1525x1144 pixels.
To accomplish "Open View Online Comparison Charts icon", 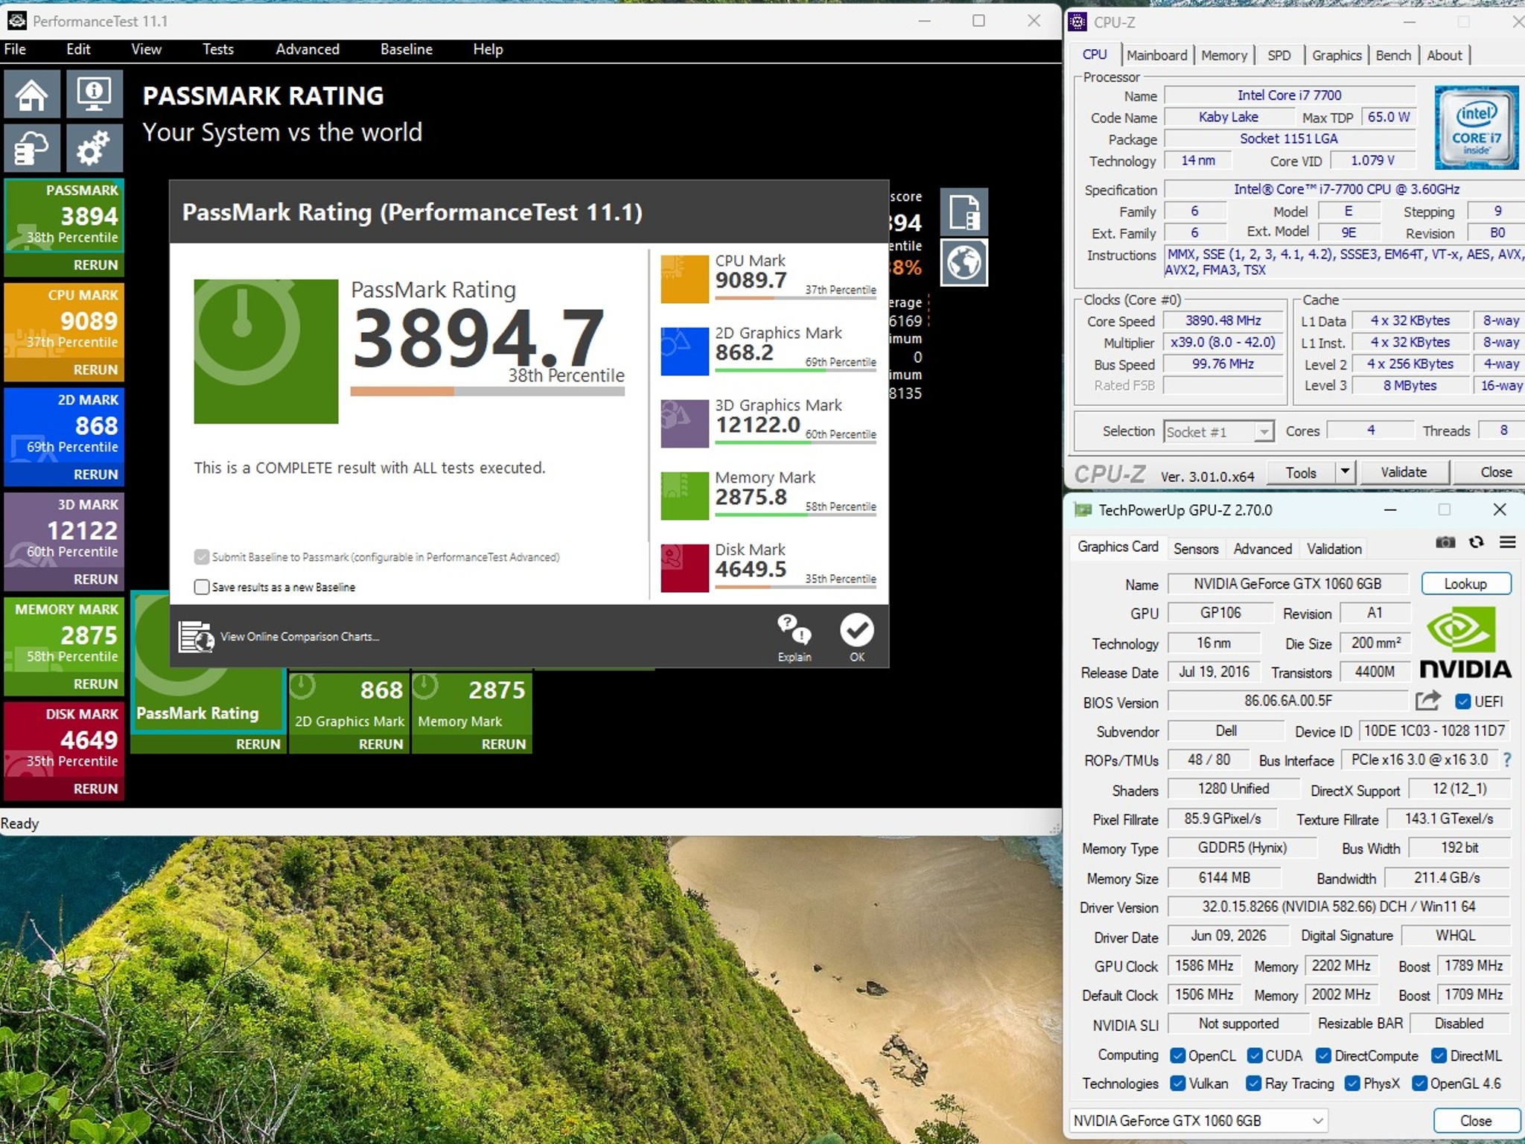I will point(196,637).
